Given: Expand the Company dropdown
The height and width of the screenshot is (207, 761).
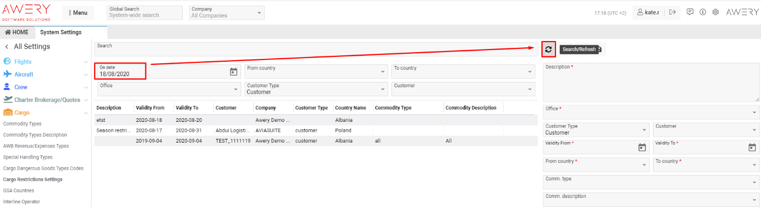Looking at the screenshot, I should click(x=227, y=12).
